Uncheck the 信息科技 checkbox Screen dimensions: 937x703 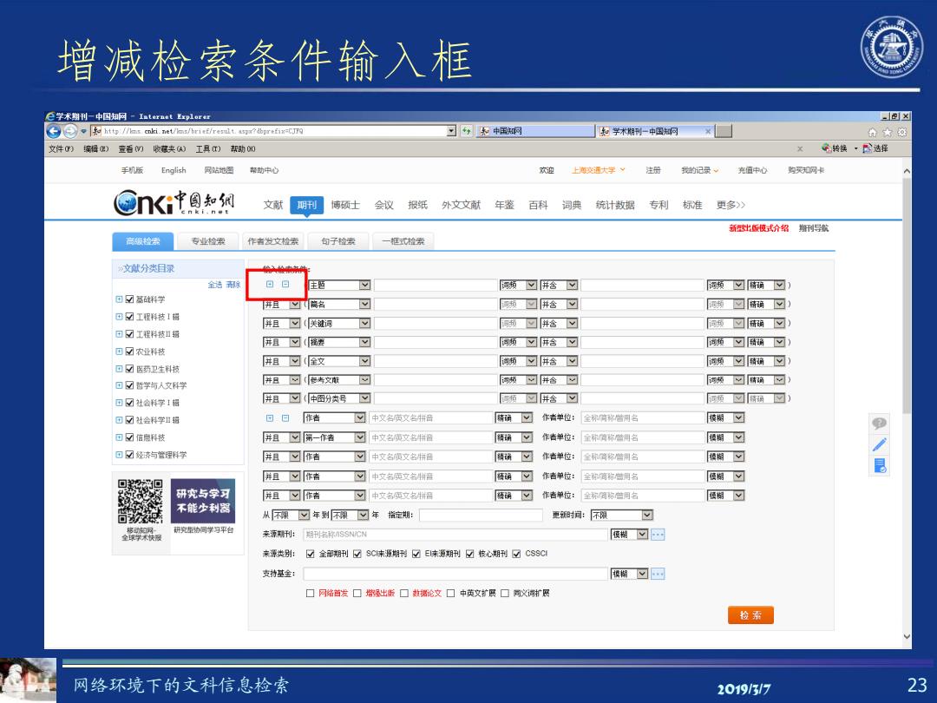(x=129, y=437)
